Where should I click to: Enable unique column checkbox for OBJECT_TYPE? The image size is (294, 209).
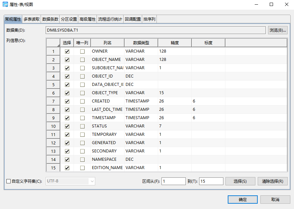tap(82, 93)
